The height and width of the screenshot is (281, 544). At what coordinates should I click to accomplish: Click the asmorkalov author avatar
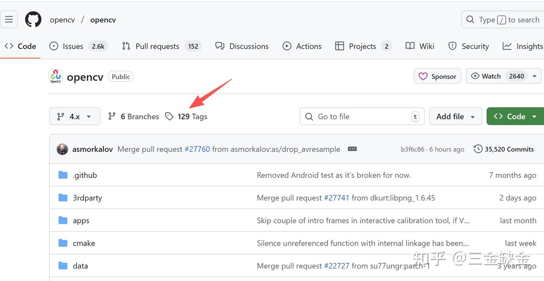(x=62, y=149)
